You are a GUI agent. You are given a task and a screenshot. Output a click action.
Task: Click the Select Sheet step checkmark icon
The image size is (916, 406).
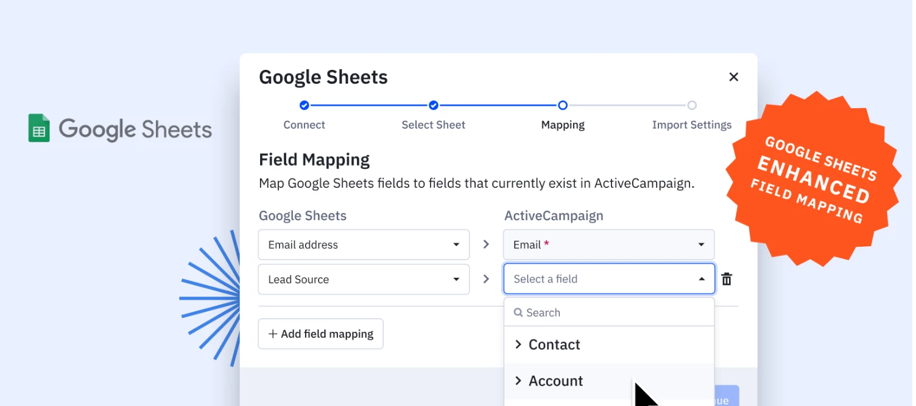coord(433,105)
